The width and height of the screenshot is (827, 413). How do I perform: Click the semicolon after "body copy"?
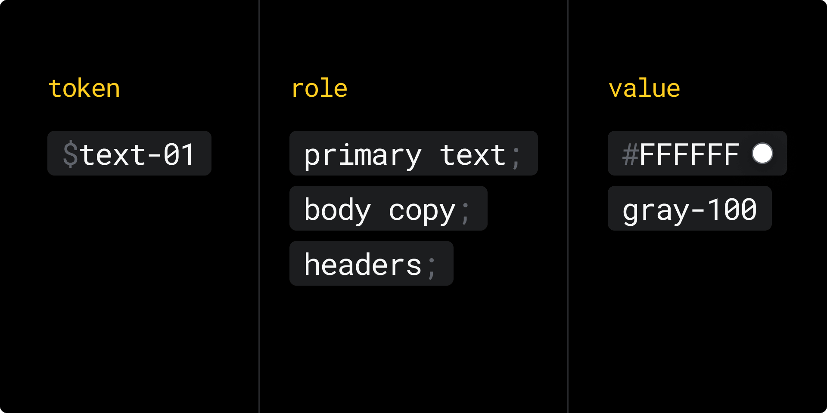pyautogui.click(x=465, y=213)
